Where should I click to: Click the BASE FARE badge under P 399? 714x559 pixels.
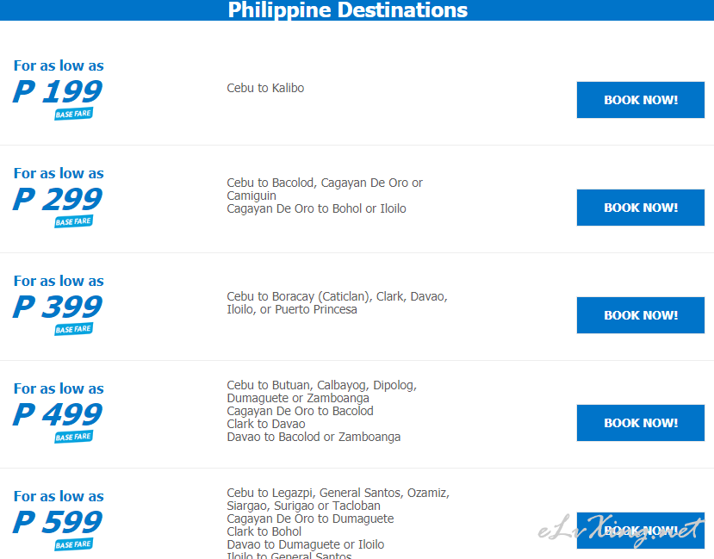pyautogui.click(x=74, y=329)
